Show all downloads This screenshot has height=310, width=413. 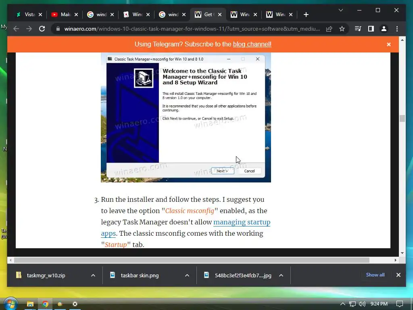click(375, 274)
